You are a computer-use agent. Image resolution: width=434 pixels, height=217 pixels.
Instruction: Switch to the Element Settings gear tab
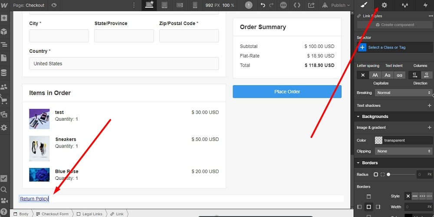[384, 5]
